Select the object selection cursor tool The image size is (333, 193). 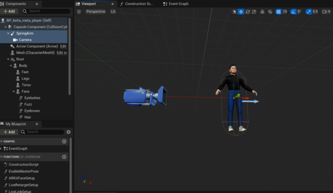[235, 11]
